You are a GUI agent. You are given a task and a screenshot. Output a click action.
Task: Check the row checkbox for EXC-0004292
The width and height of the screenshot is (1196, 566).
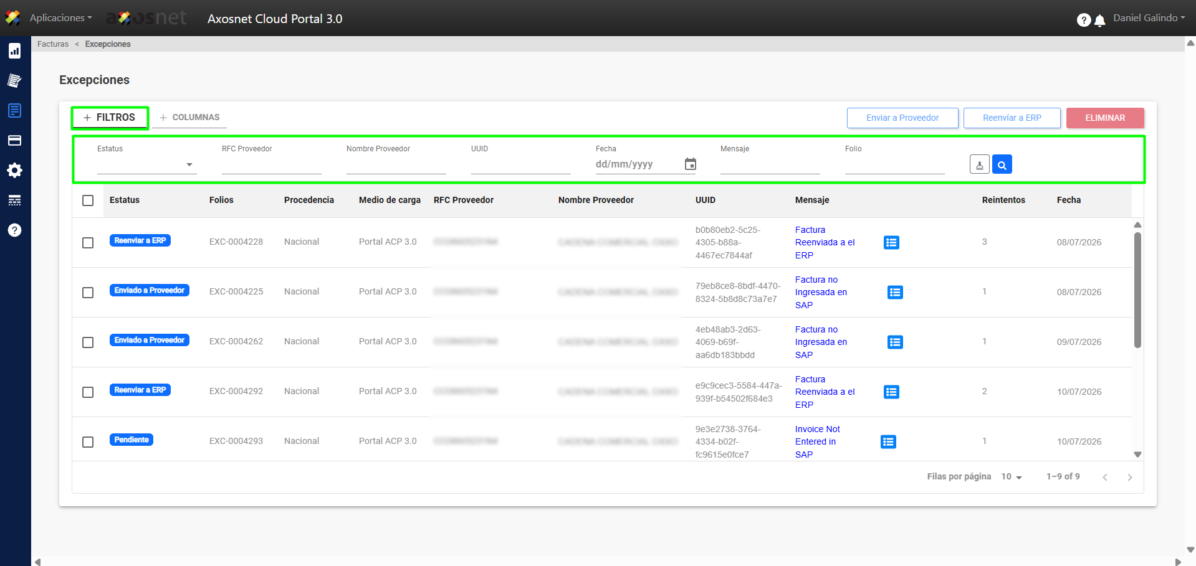88,392
